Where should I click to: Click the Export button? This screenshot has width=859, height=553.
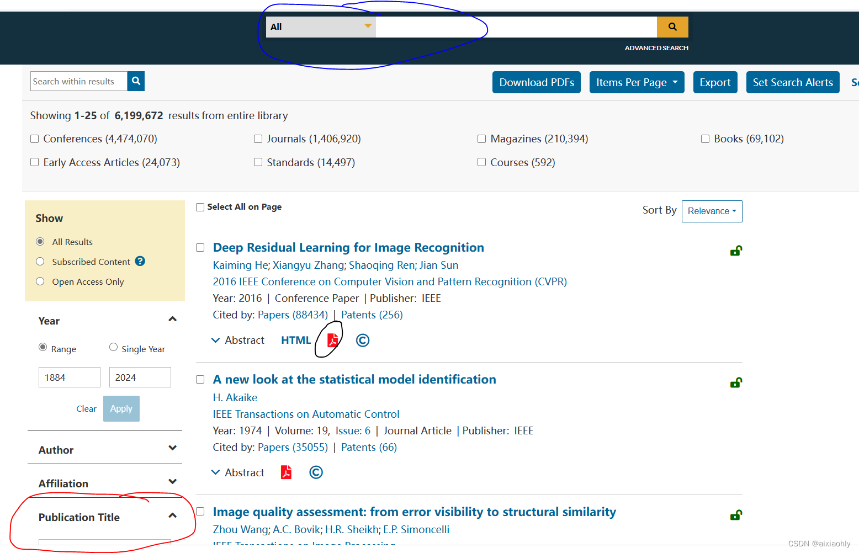(x=715, y=82)
